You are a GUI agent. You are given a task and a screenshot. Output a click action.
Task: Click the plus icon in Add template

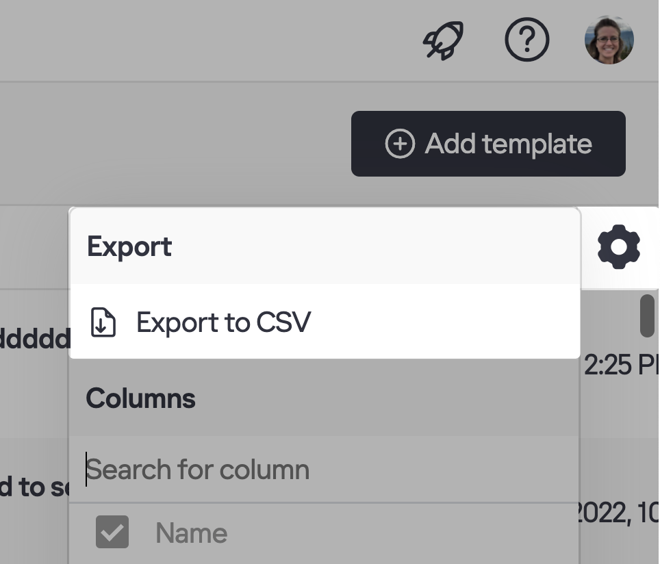point(400,144)
